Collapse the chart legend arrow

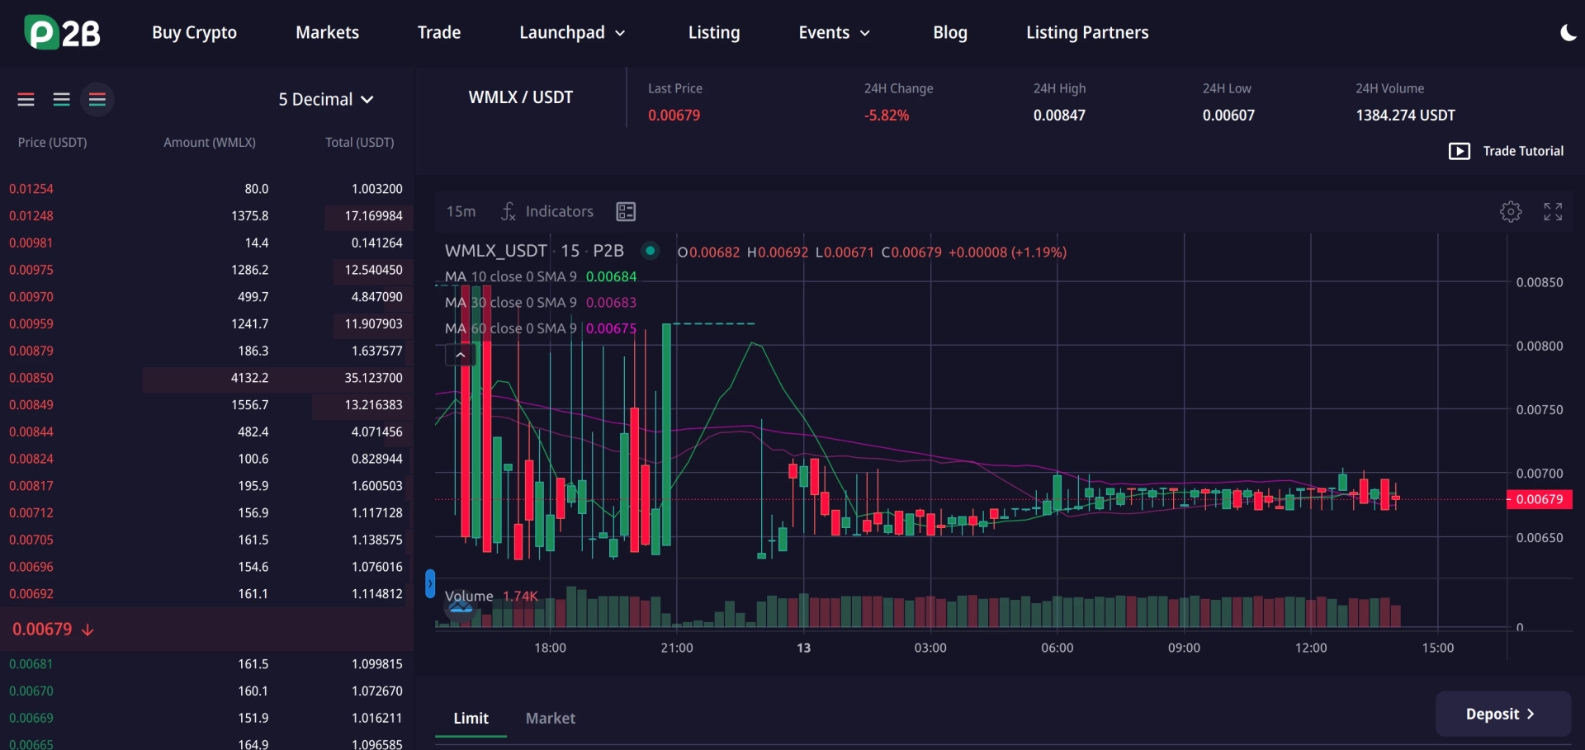[x=461, y=355]
